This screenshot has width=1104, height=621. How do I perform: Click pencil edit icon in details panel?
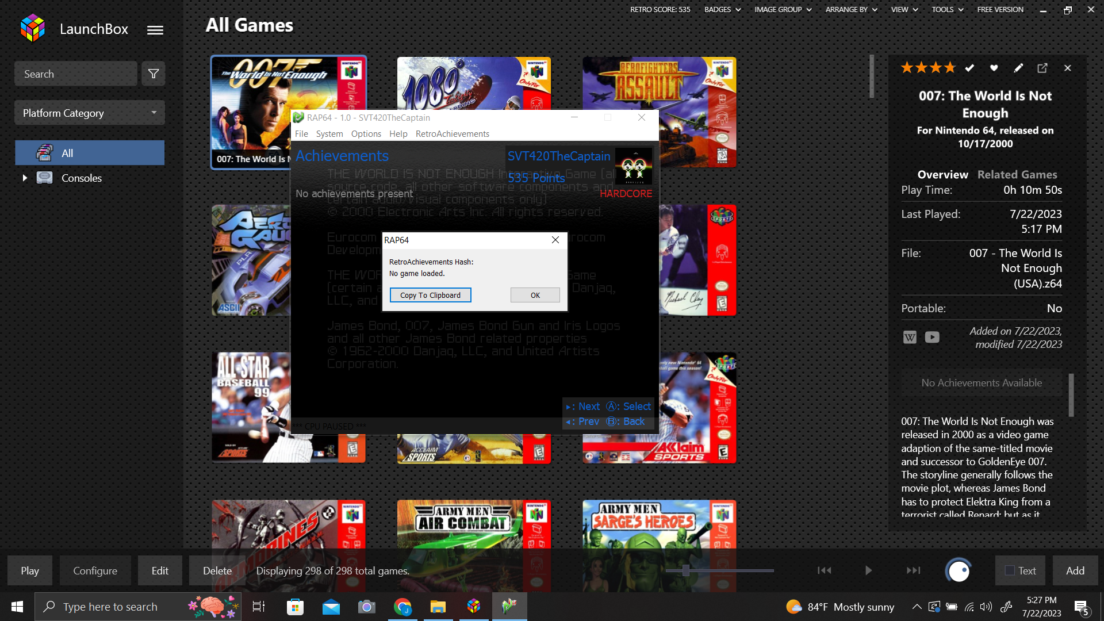tap(1018, 68)
